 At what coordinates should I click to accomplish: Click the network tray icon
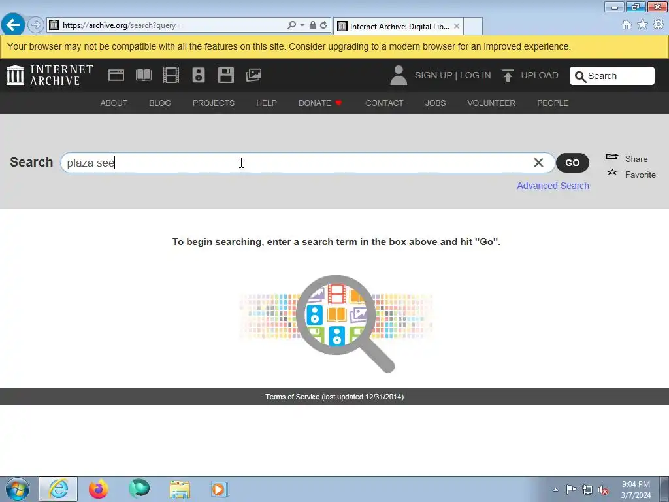click(587, 490)
